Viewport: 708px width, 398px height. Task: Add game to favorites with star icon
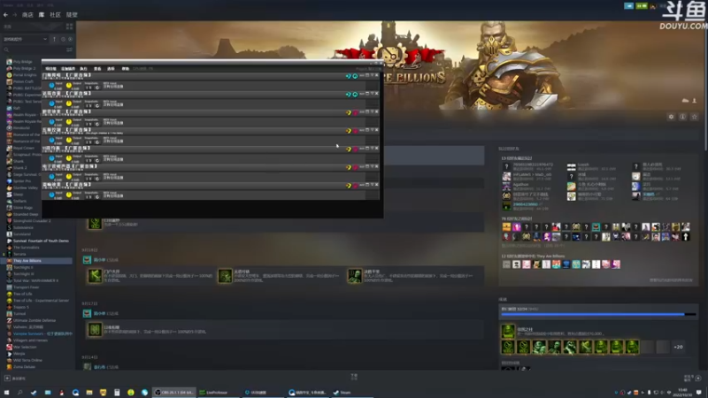click(x=695, y=117)
